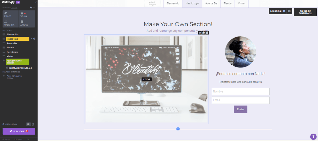Select Registrarse section in sidebar
Screen dimensions: 318x141
tap(12, 52)
